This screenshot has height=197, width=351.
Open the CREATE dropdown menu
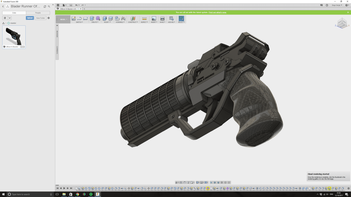tap(95, 22)
